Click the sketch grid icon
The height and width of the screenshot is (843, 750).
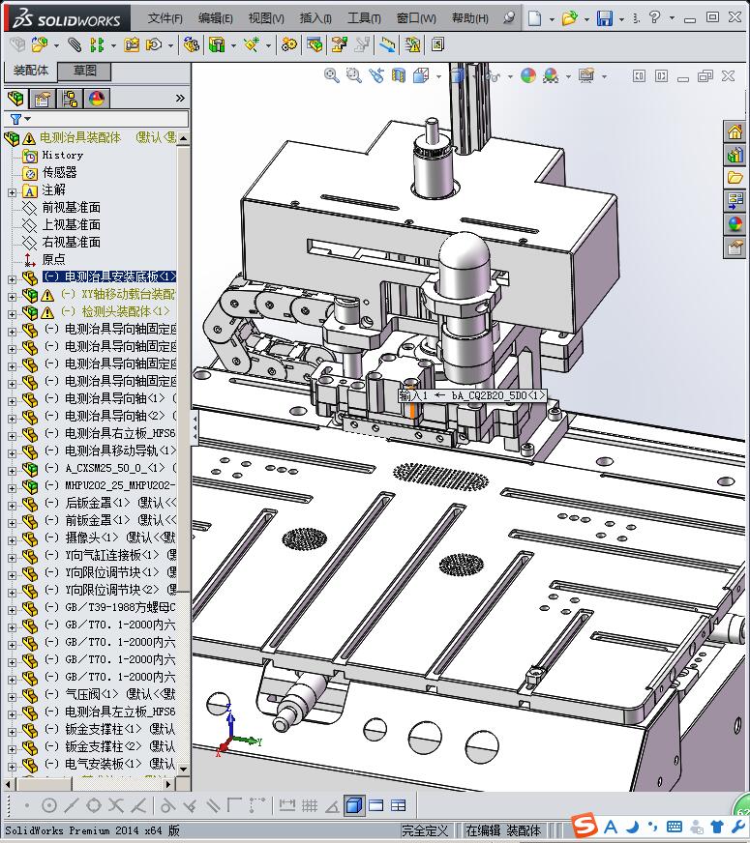[x=310, y=805]
